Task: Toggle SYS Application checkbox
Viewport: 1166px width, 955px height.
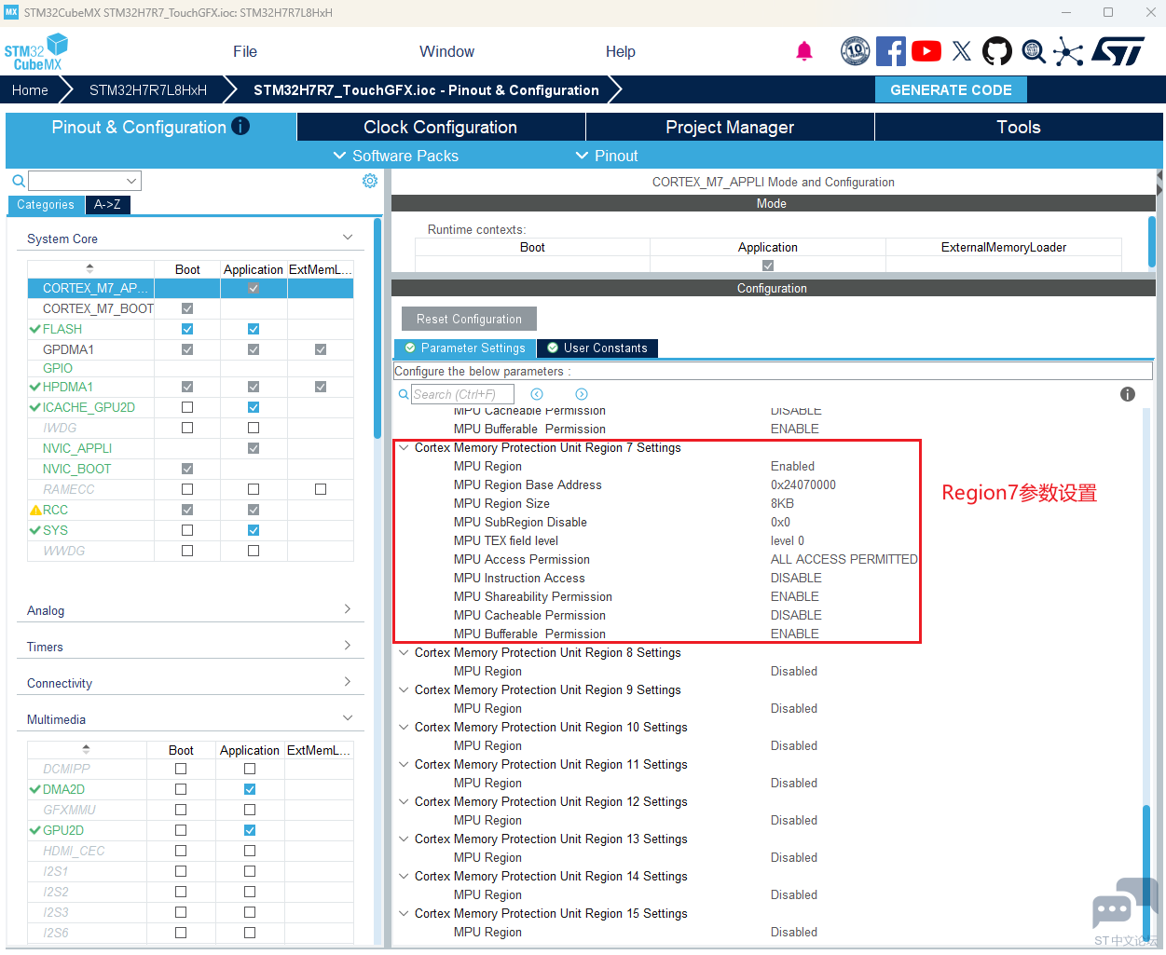Action: 254,530
